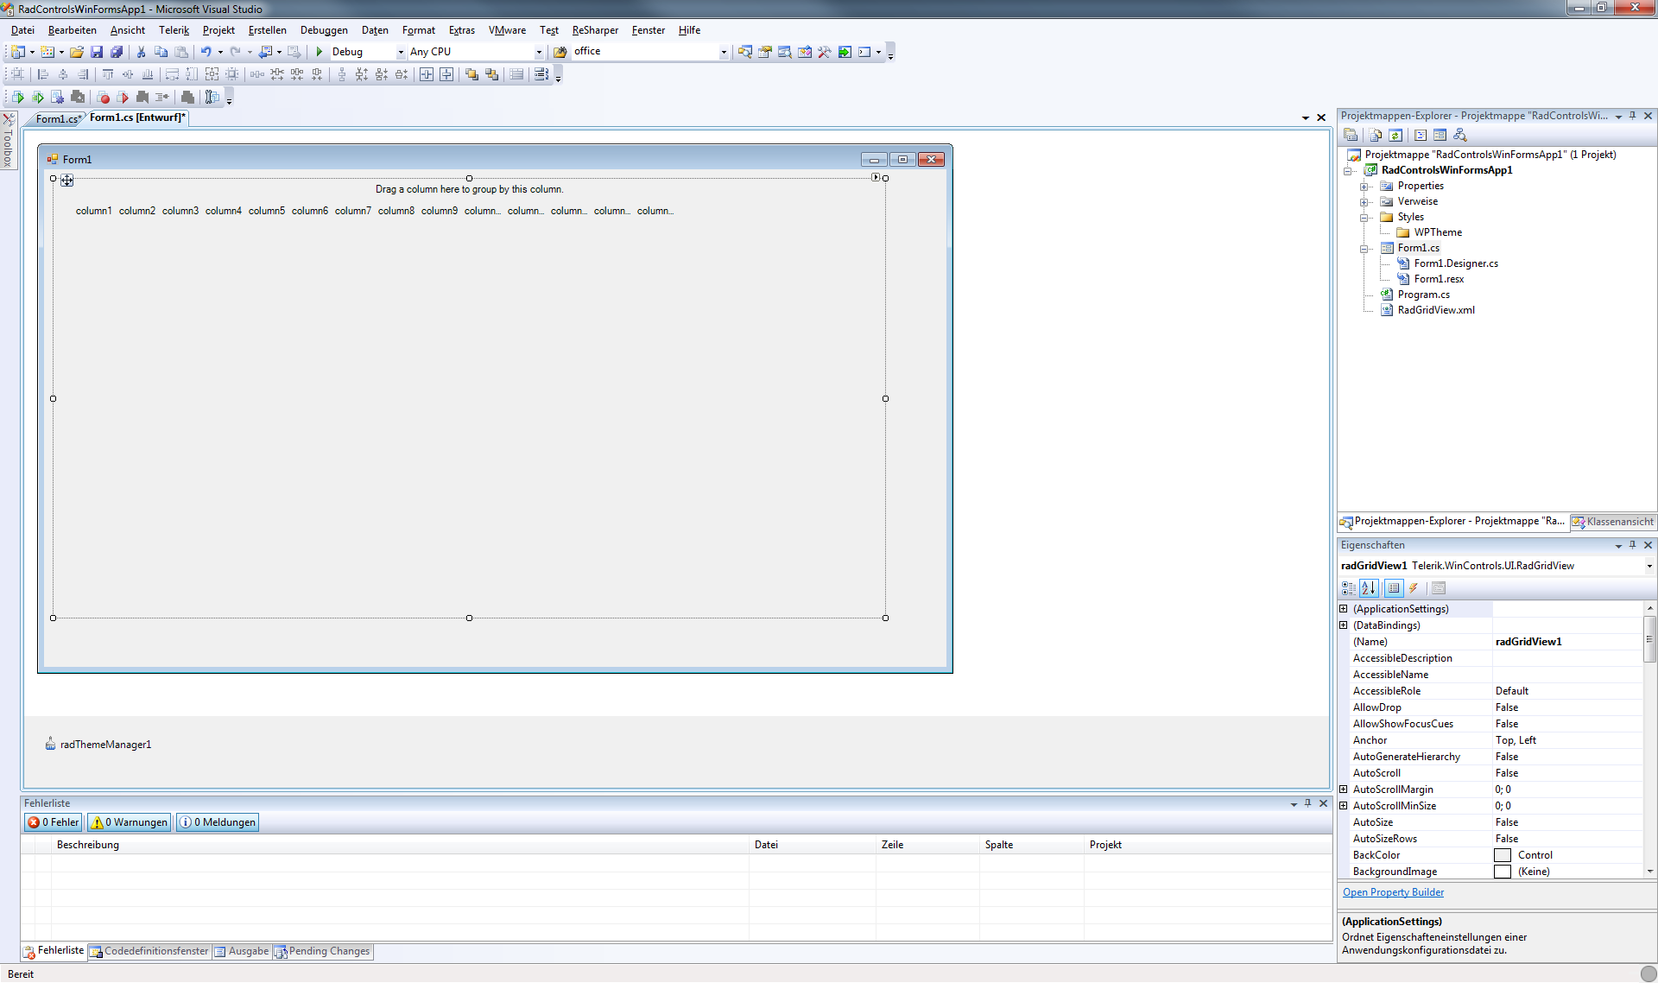The width and height of the screenshot is (1658, 983).
Task: Click the Undo arrow icon
Action: coord(206,52)
